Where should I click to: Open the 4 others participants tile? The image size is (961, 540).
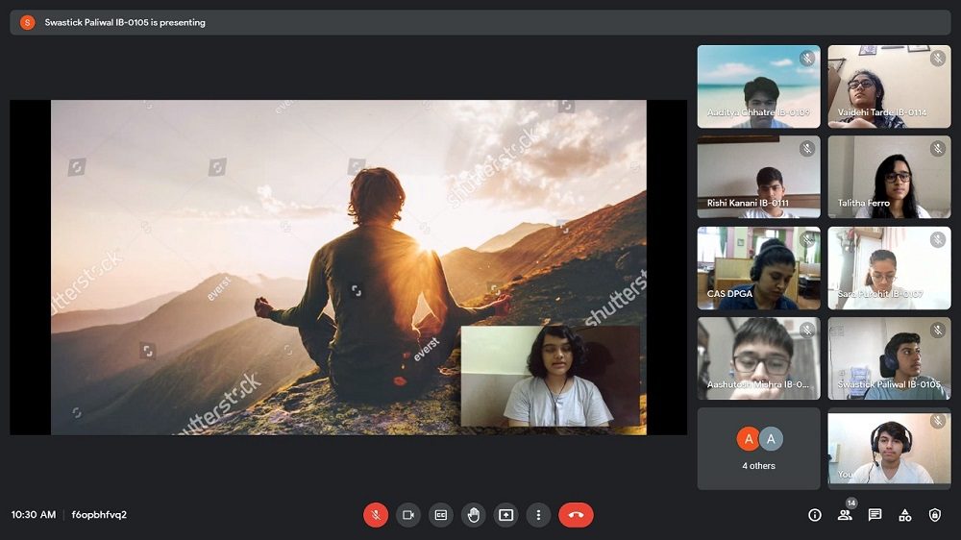pyautogui.click(x=759, y=450)
